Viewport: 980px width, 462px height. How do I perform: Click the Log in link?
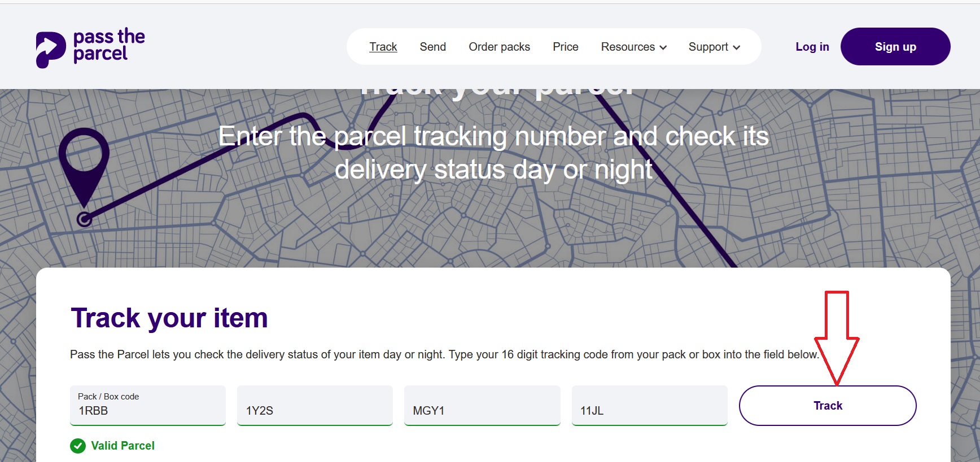(812, 47)
